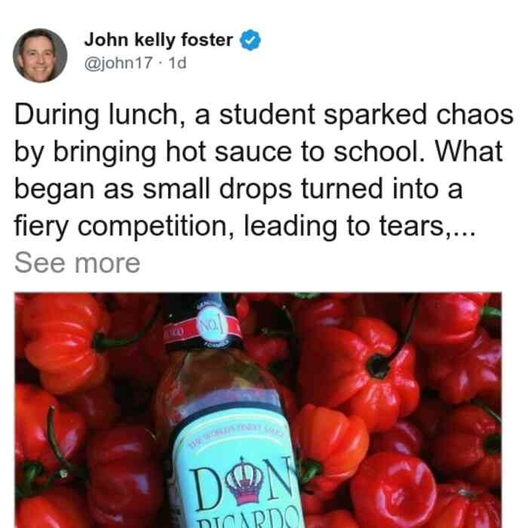Image resolution: width=528 pixels, height=528 pixels.
Task: Tap the crown logo on the bottle label
Action: pos(244,483)
